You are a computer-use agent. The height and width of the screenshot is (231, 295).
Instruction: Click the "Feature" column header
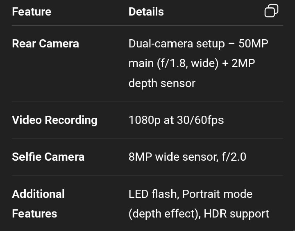point(32,11)
